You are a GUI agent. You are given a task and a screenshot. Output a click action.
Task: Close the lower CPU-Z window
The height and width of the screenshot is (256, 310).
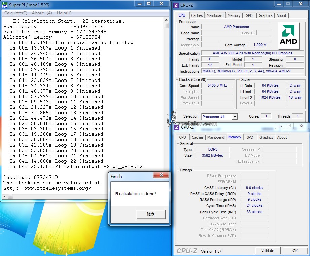click(301, 126)
